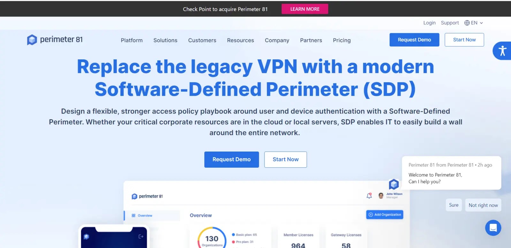Image resolution: width=511 pixels, height=248 pixels.
Task: Choose 'Not right now' chat reply
Action: click(x=483, y=205)
